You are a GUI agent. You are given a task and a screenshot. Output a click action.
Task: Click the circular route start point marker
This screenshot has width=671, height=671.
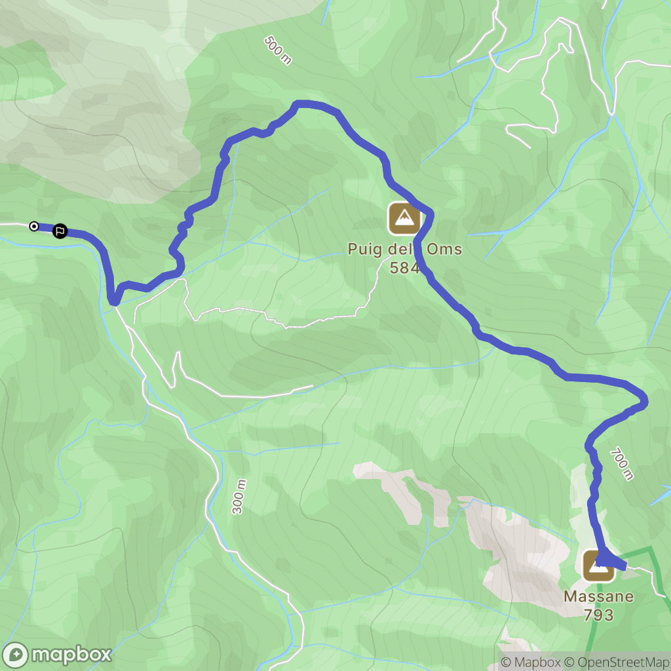34,226
